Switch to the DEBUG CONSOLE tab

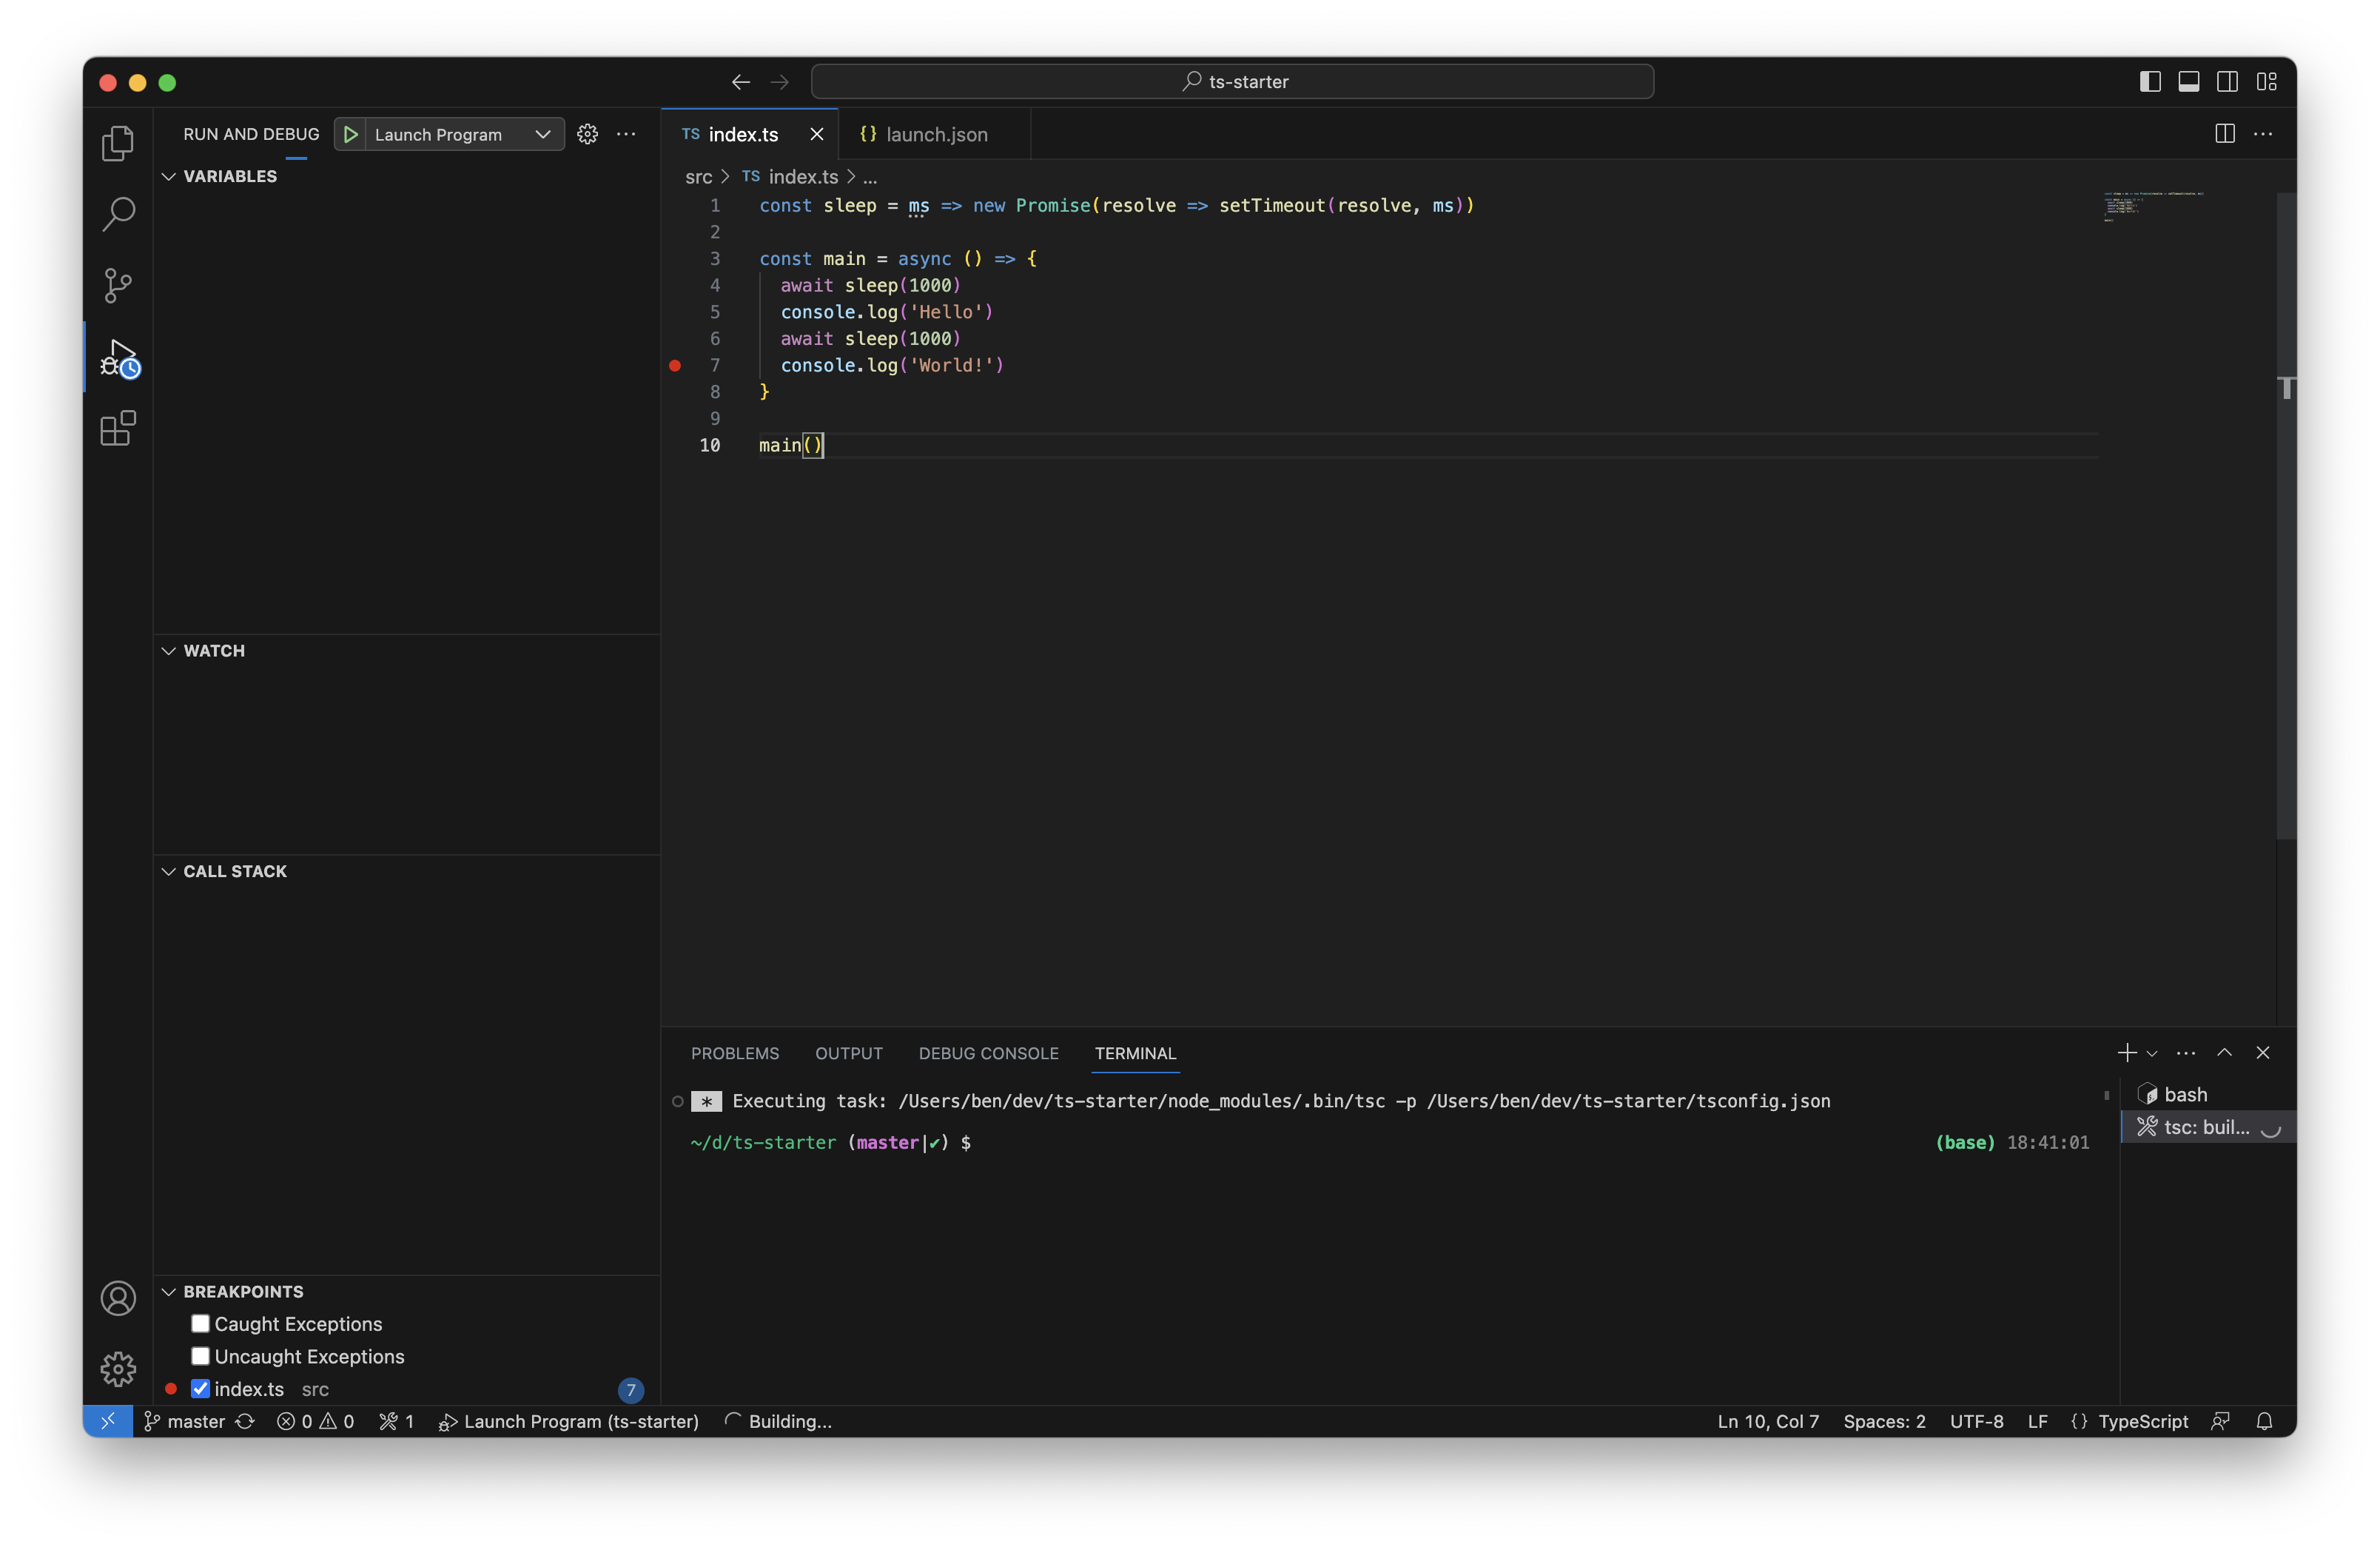[x=987, y=1053]
